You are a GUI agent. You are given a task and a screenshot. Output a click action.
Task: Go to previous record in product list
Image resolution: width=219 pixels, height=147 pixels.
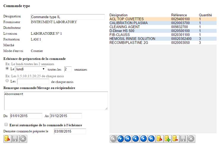(136, 139)
